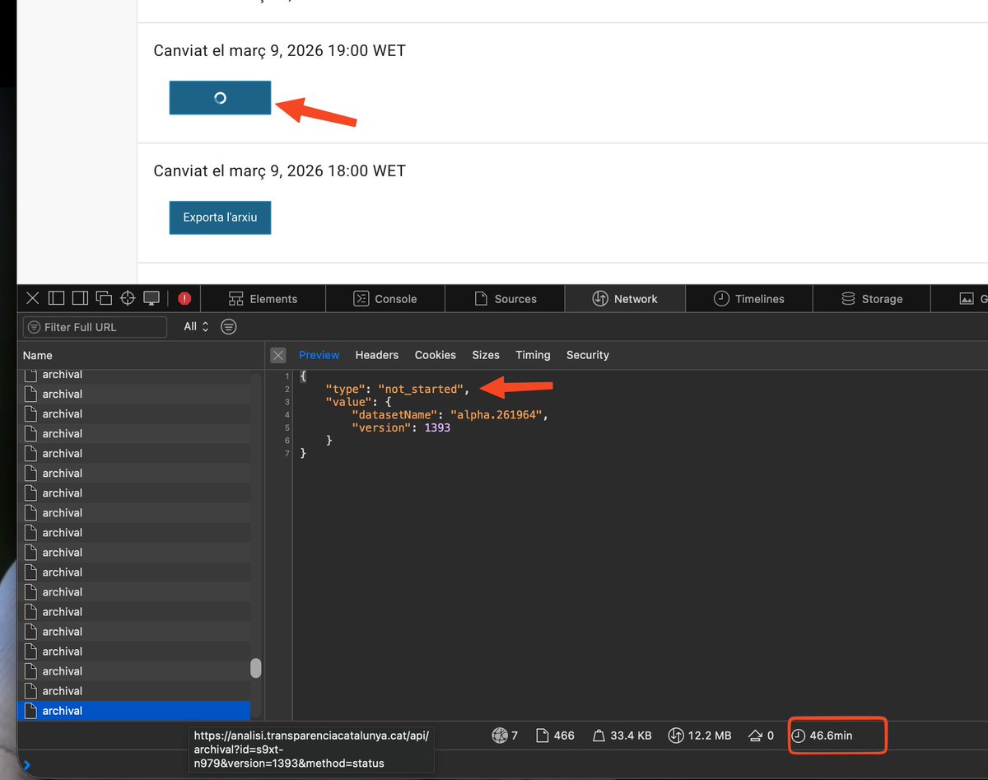This screenshot has width=988, height=780.
Task: View the request Sizes tab
Action: tap(486, 355)
